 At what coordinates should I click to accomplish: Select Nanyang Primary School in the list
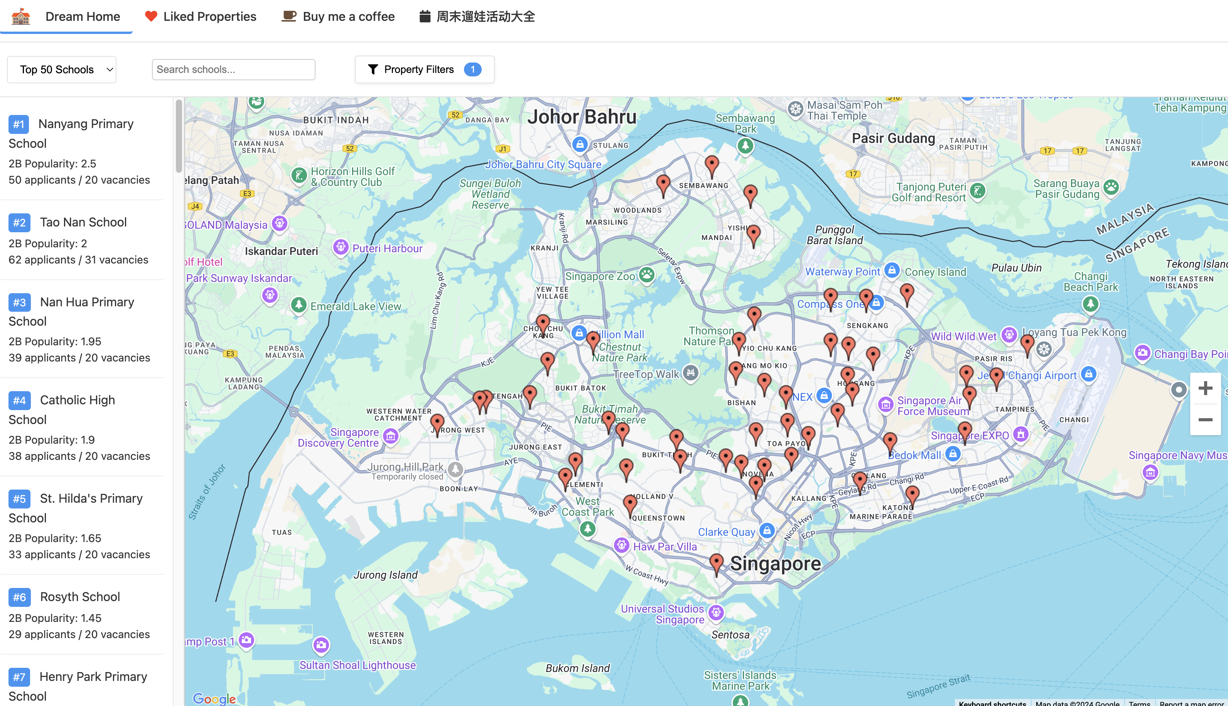(83, 150)
